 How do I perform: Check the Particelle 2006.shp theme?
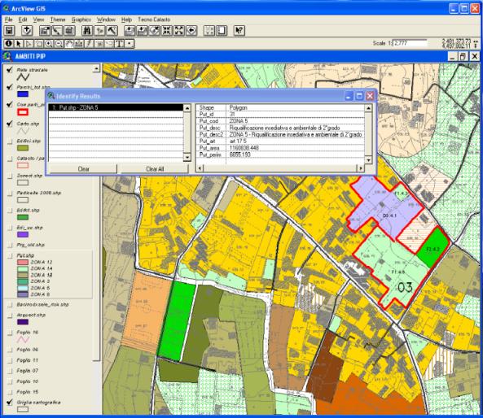[10, 193]
